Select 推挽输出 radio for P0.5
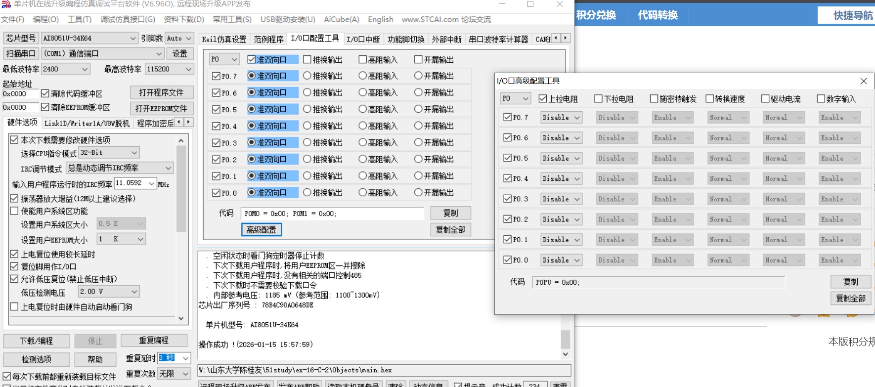This screenshot has width=875, height=387. [x=307, y=109]
